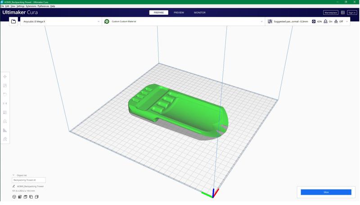Click the print settings sliders icon
This screenshot has height=205, width=360.
tap(270, 21)
